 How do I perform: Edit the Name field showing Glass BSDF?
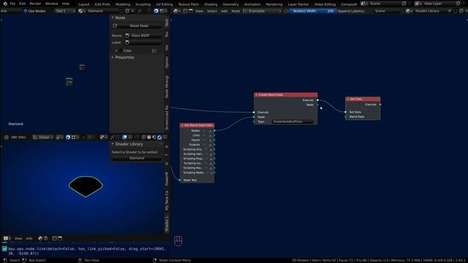(143, 36)
